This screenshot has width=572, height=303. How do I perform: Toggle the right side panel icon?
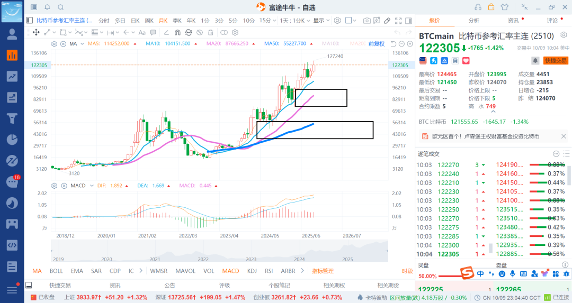pos(408,21)
